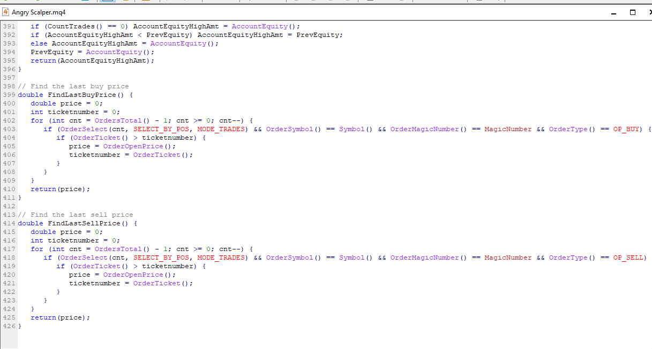
Task: Click MODE_TRADES on line 418
Action: (x=221, y=257)
